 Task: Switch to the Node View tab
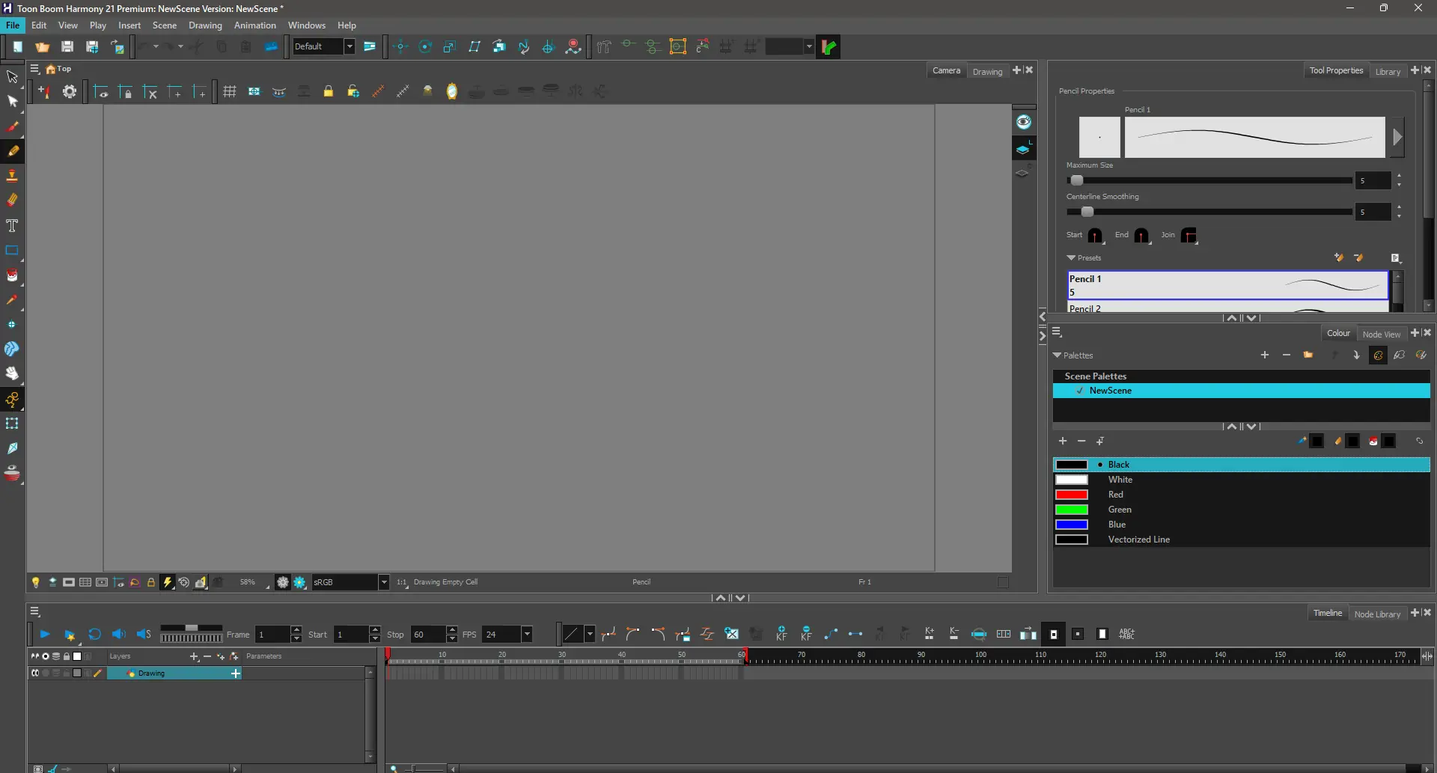tap(1381, 334)
